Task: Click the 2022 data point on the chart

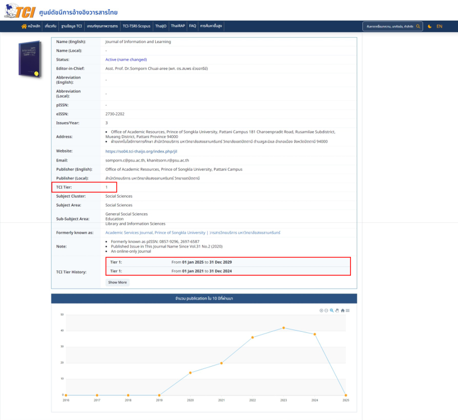Action: coord(252,337)
